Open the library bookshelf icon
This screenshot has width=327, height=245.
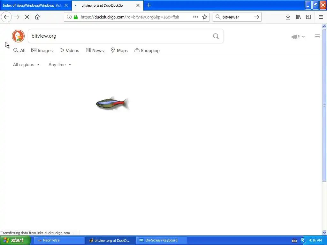[298, 17]
